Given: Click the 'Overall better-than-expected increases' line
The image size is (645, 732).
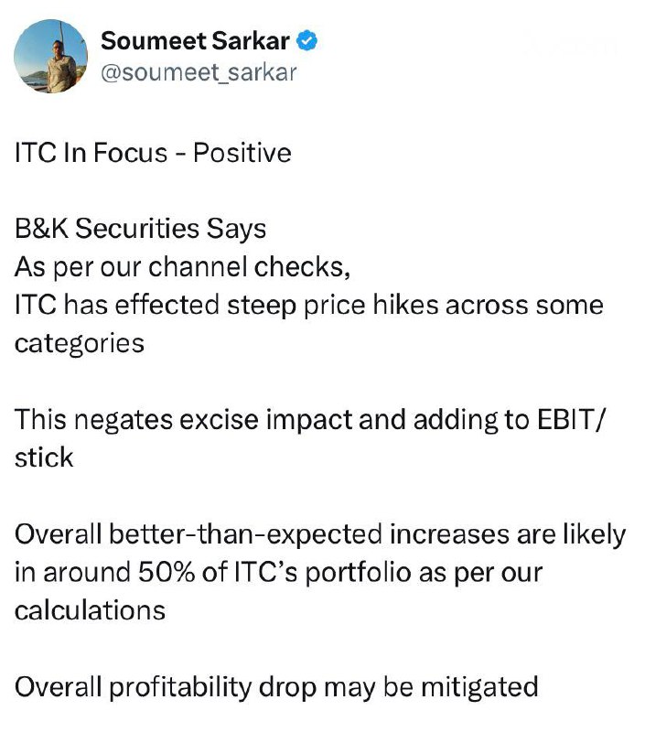Looking at the screenshot, I should pyautogui.click(x=319, y=534).
